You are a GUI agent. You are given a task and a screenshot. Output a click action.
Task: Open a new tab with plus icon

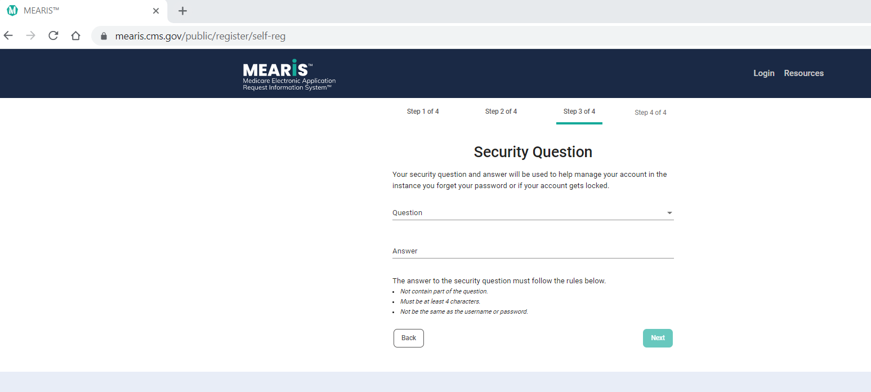[182, 11]
